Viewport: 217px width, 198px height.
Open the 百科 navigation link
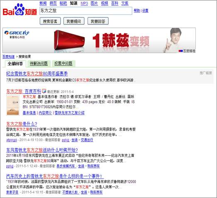tap(115, 3)
